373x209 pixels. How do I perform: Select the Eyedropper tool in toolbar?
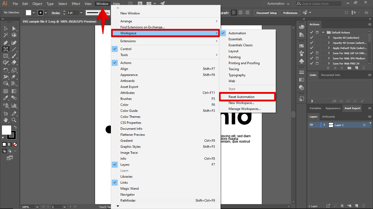5,98
